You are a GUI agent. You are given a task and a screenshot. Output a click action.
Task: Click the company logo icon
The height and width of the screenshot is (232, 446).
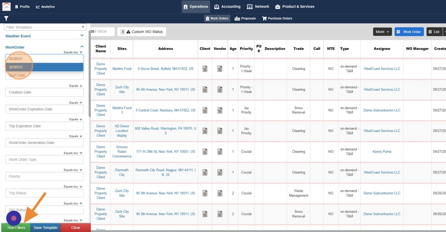tap(7, 7)
